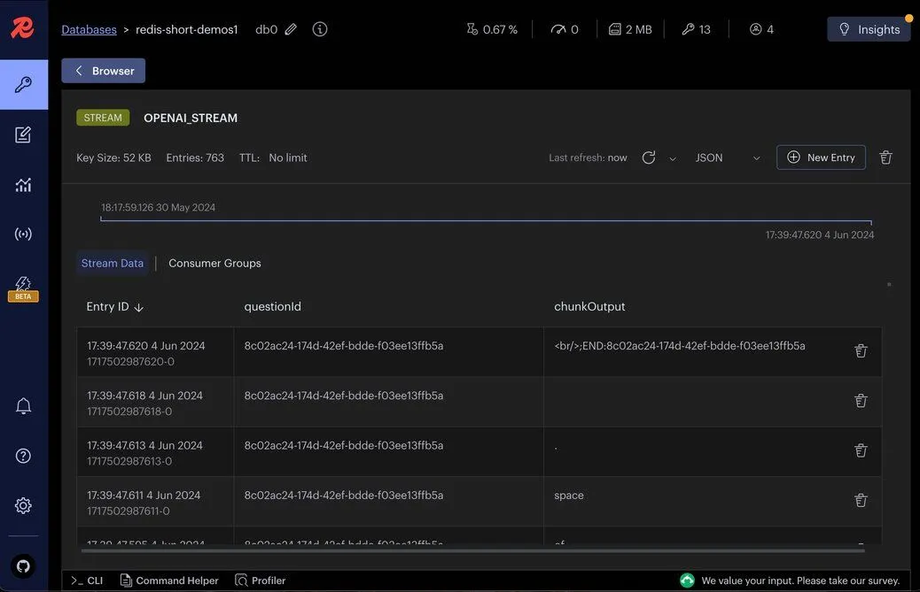Screen dimensions: 920x592
Task: Click the pencil icon to edit db0
Action: [291, 29]
